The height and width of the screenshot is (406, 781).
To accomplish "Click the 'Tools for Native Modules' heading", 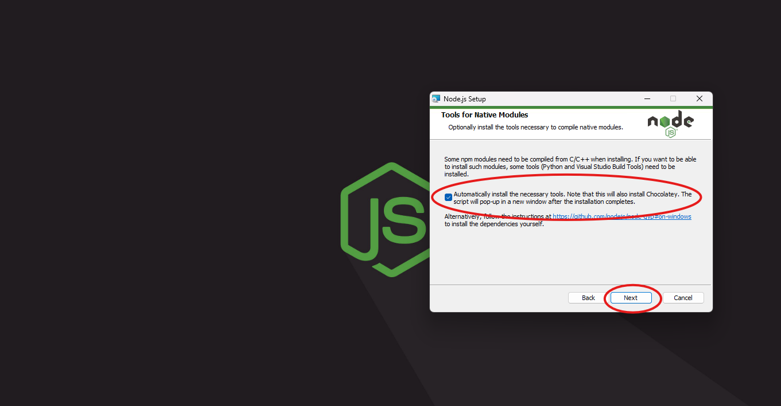I will 484,115.
